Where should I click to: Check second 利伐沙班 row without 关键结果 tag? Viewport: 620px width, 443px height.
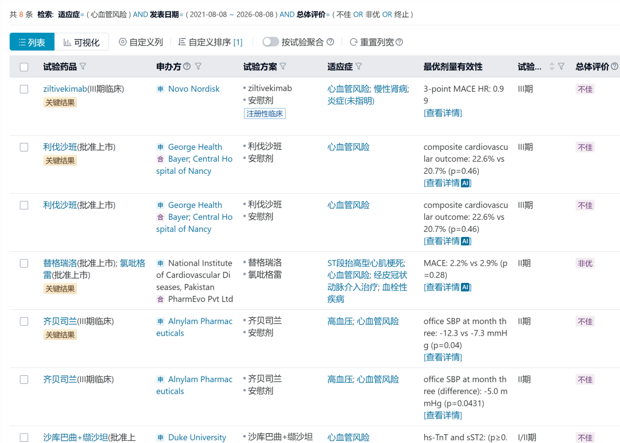[x=24, y=205]
